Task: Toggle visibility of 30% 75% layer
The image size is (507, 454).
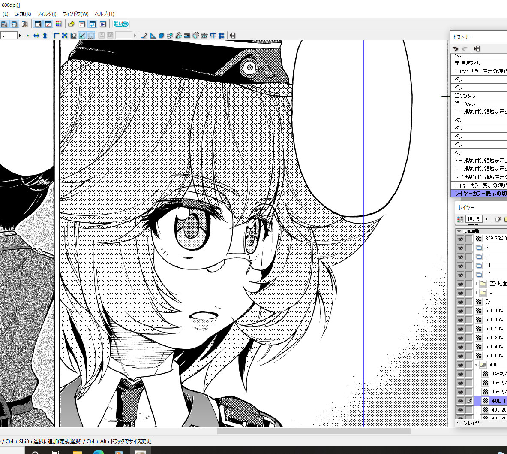Action: [460, 239]
